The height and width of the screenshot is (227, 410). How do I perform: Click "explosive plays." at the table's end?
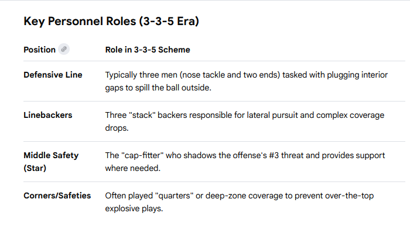coord(134,208)
